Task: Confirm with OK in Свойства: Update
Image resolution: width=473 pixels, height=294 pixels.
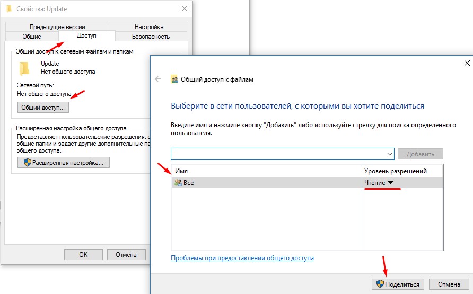Action: click(x=83, y=255)
